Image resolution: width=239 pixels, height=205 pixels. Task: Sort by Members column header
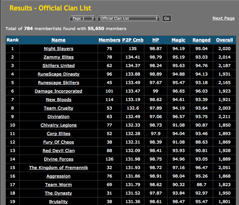pos(110,40)
